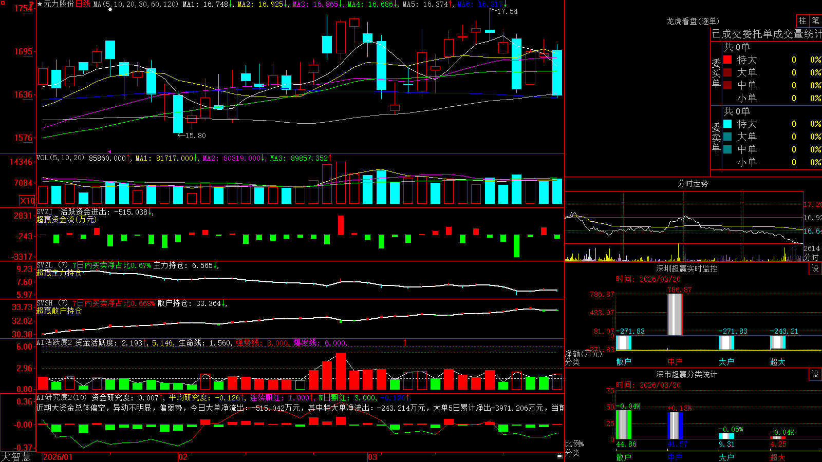Click the MA(5,10,20,30,60,120) indicator label
The height and width of the screenshot is (462, 822).
click(136, 4)
